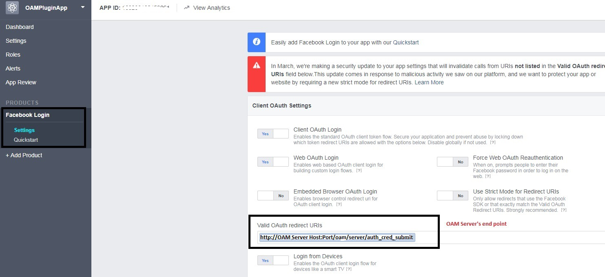Open App Review in the sidebar

click(x=21, y=82)
